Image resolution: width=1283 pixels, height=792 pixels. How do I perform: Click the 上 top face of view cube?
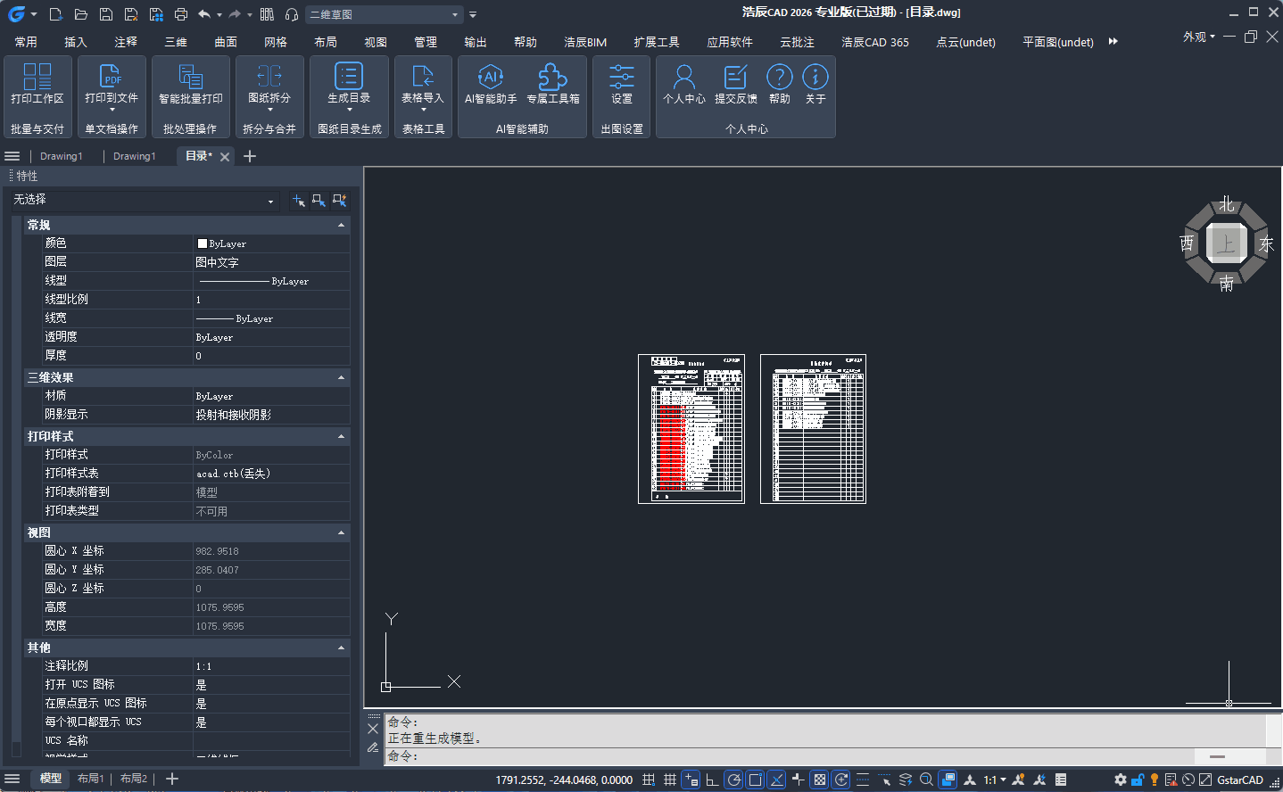[1227, 243]
